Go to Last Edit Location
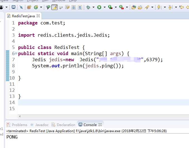Screen dimensions: 189x148 [x=181, y=7]
